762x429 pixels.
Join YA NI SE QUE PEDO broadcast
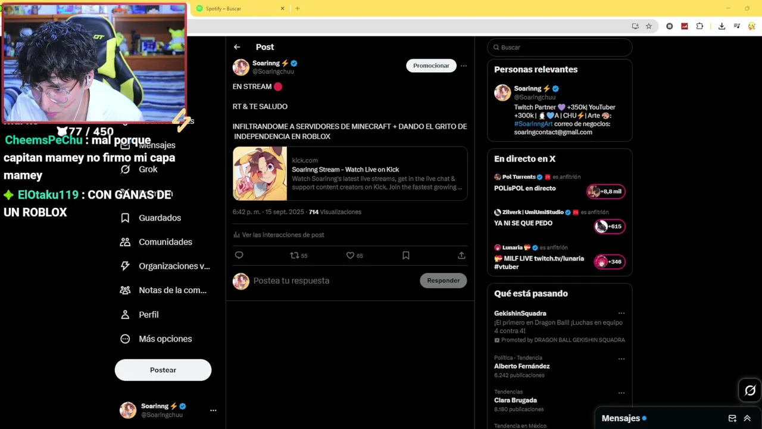pos(523,223)
